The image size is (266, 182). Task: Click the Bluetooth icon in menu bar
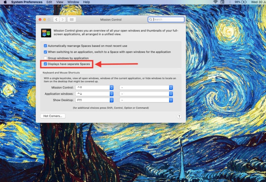(230, 2)
